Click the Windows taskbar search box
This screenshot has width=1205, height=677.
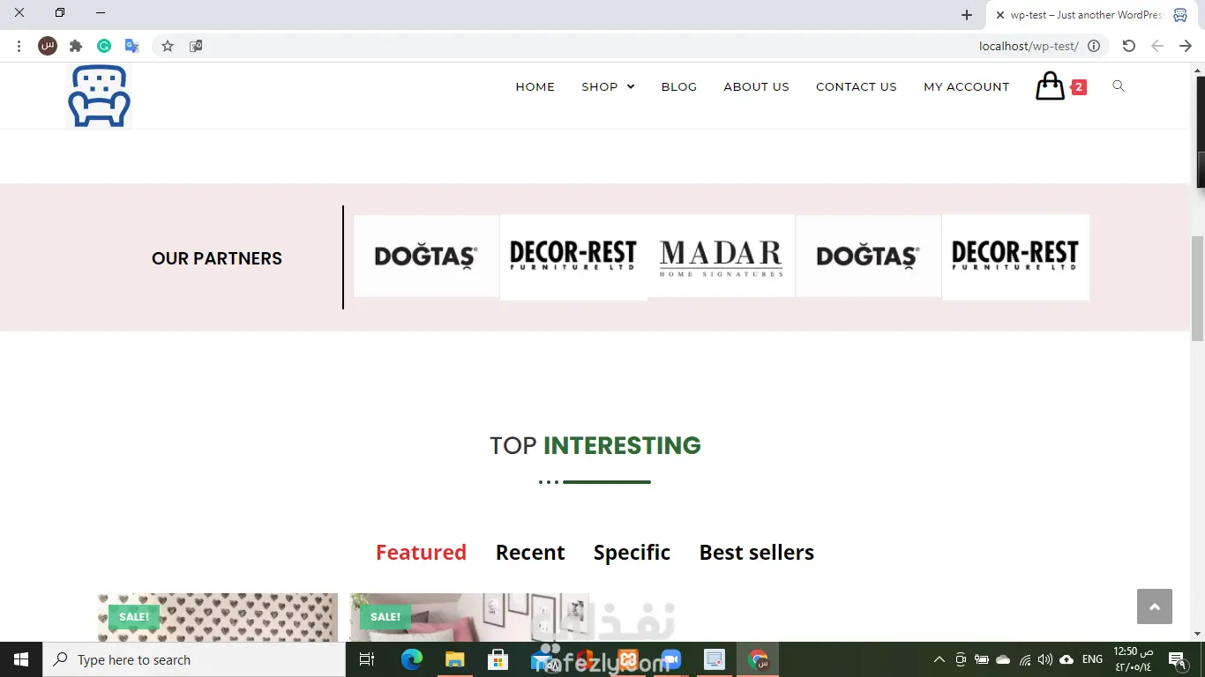tap(194, 659)
